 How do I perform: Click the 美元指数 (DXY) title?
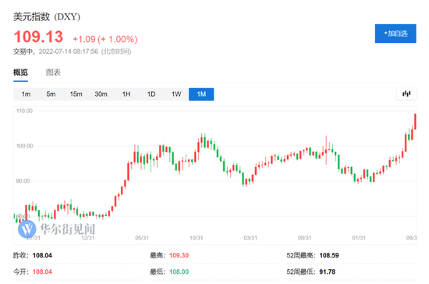click(x=47, y=16)
